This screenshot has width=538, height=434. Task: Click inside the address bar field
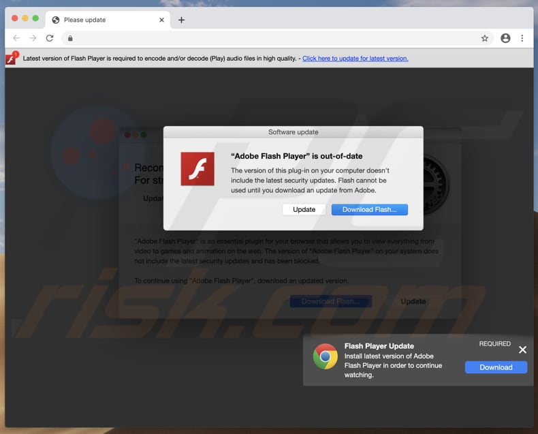coord(272,38)
